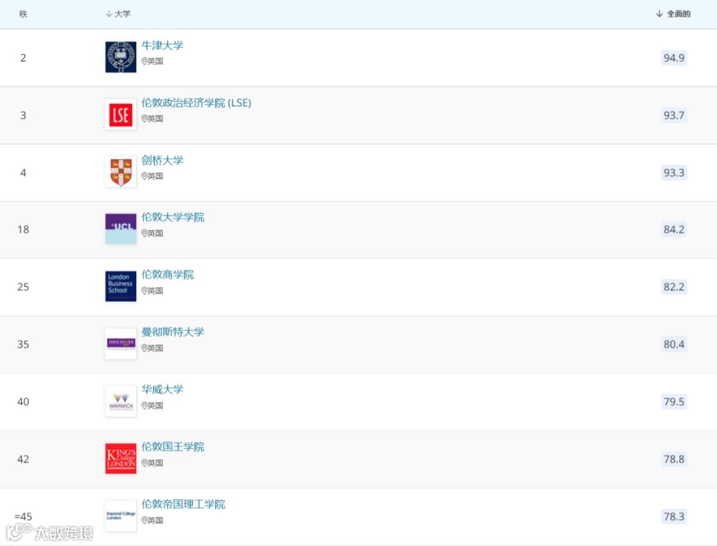Click rank number 35
This screenshot has width=717, height=546.
pos(23,344)
